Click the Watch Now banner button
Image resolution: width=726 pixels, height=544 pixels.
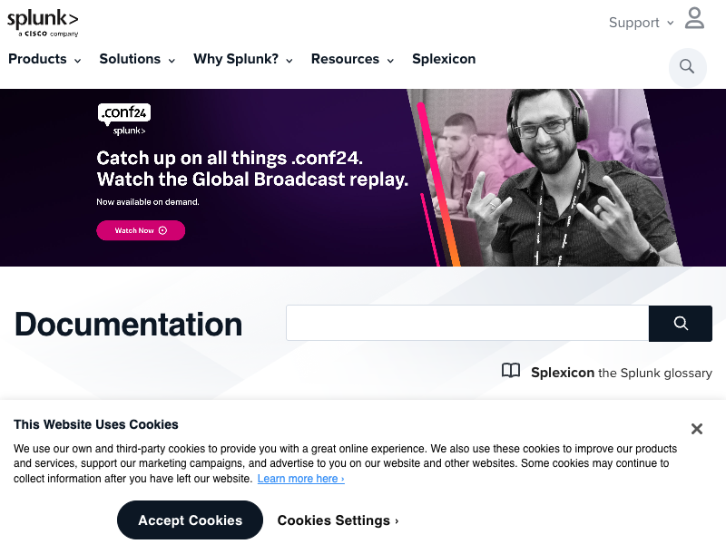(141, 230)
